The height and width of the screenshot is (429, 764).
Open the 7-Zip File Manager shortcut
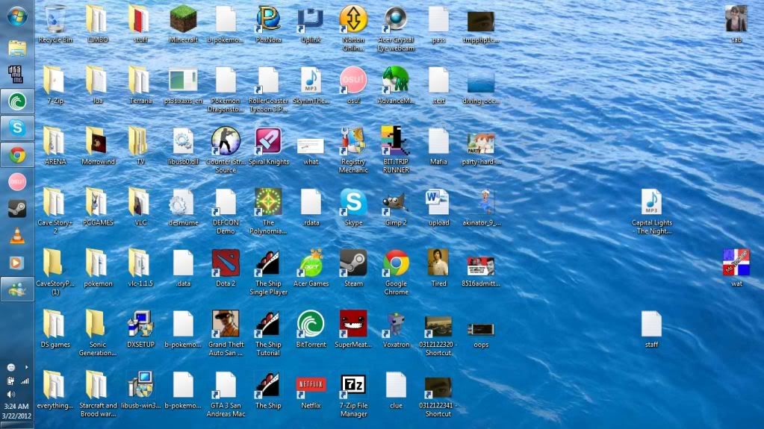pyautogui.click(x=353, y=386)
